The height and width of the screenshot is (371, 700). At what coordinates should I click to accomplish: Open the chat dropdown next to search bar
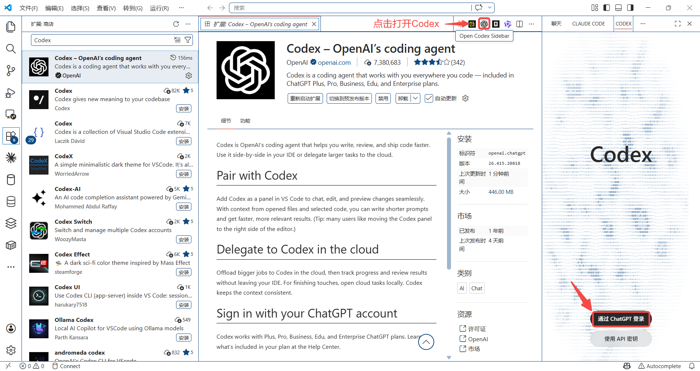pos(490,8)
